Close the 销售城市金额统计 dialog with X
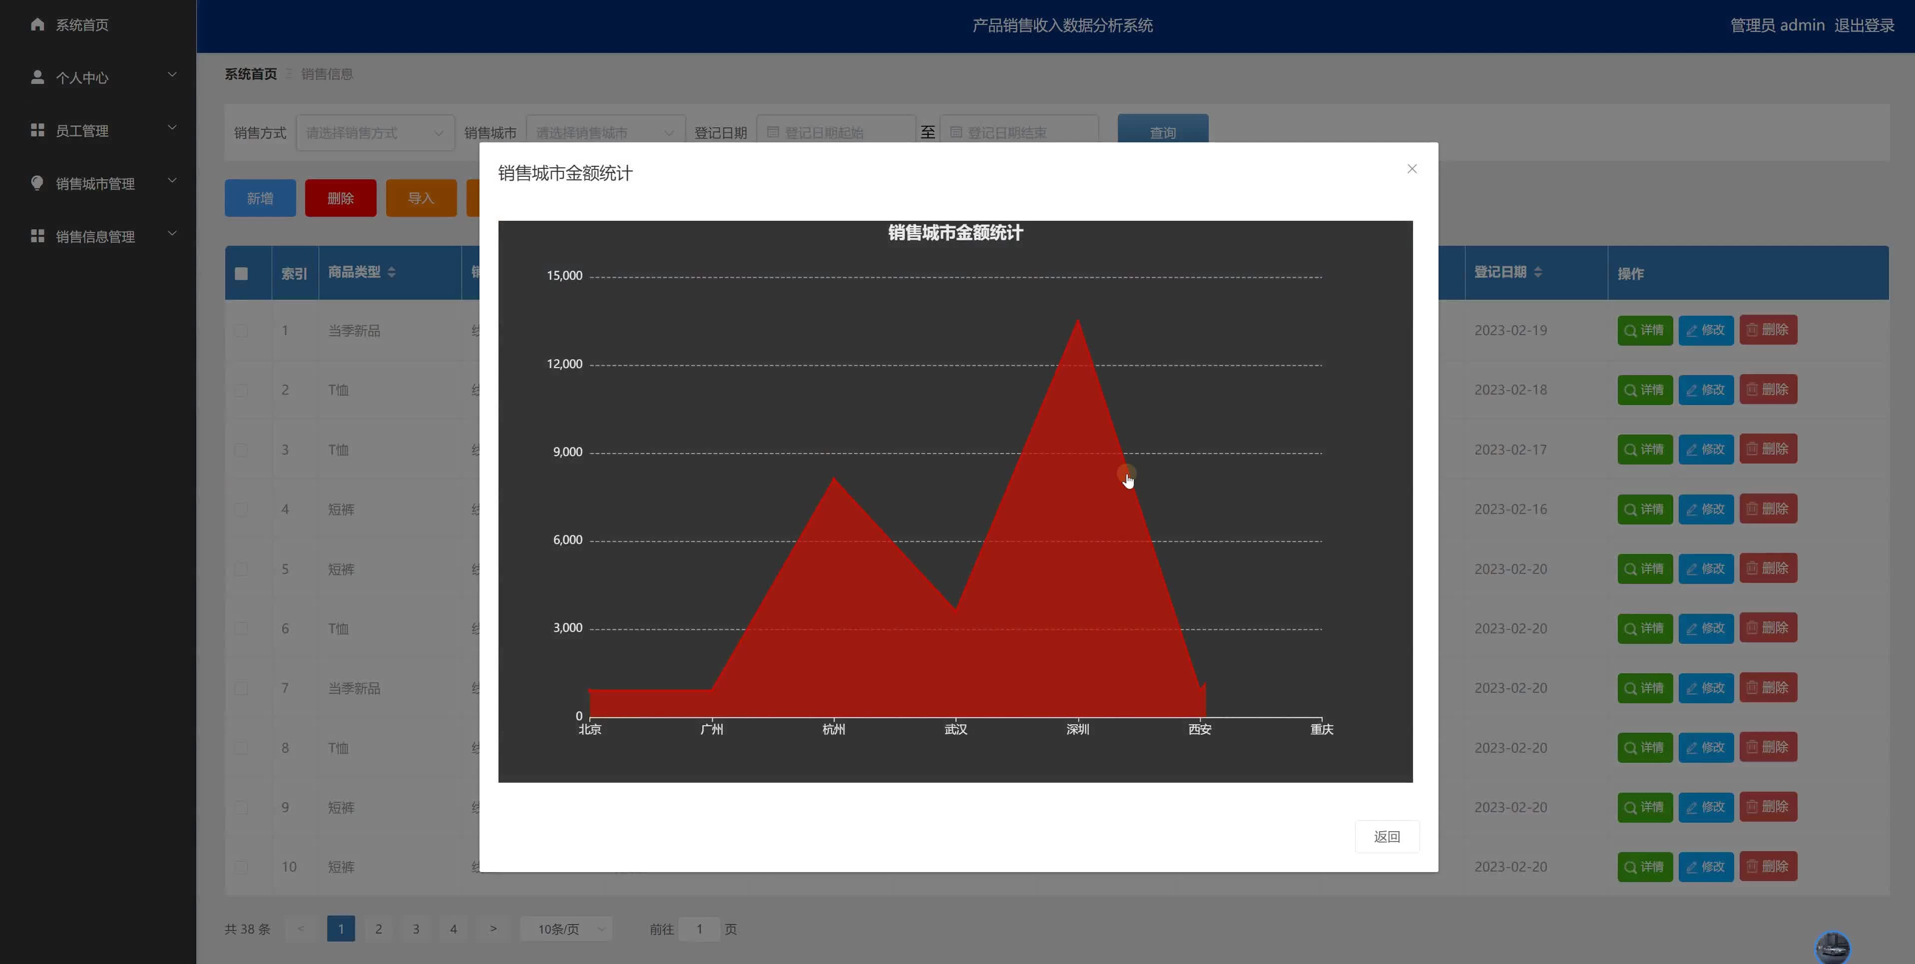The width and height of the screenshot is (1915, 964). pyautogui.click(x=1412, y=169)
